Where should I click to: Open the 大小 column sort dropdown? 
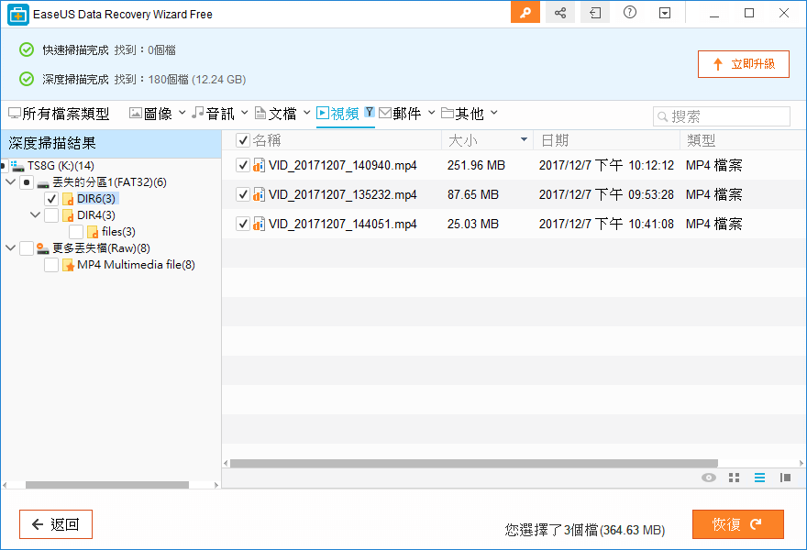click(x=523, y=139)
